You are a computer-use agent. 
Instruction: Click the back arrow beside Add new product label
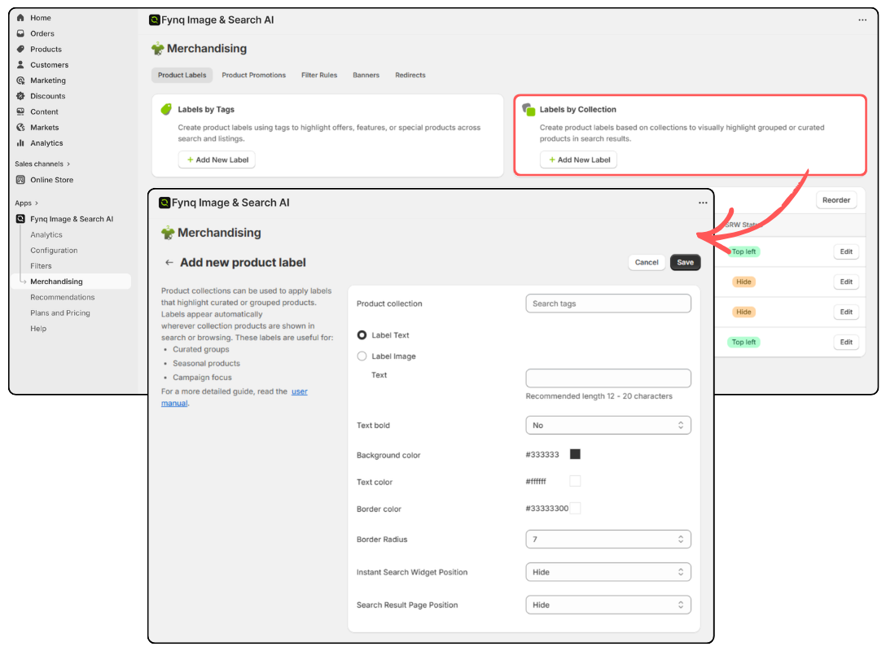coord(169,263)
